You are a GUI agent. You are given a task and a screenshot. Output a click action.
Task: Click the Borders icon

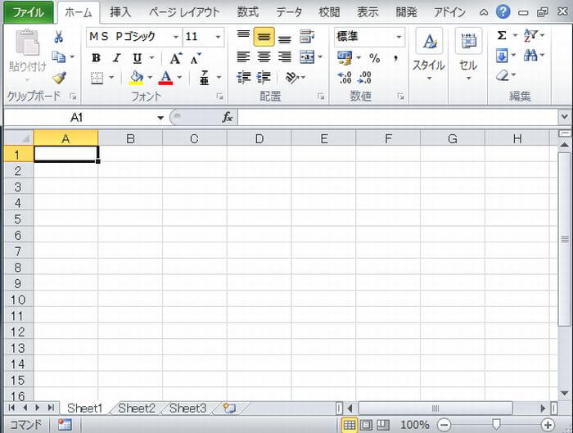(97, 78)
